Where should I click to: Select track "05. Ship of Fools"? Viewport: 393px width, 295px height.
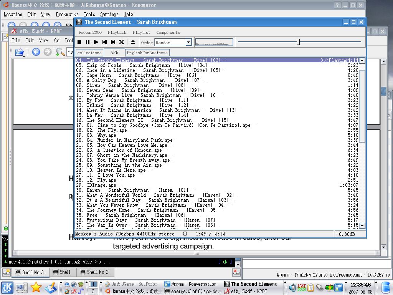pyautogui.click(x=217, y=65)
